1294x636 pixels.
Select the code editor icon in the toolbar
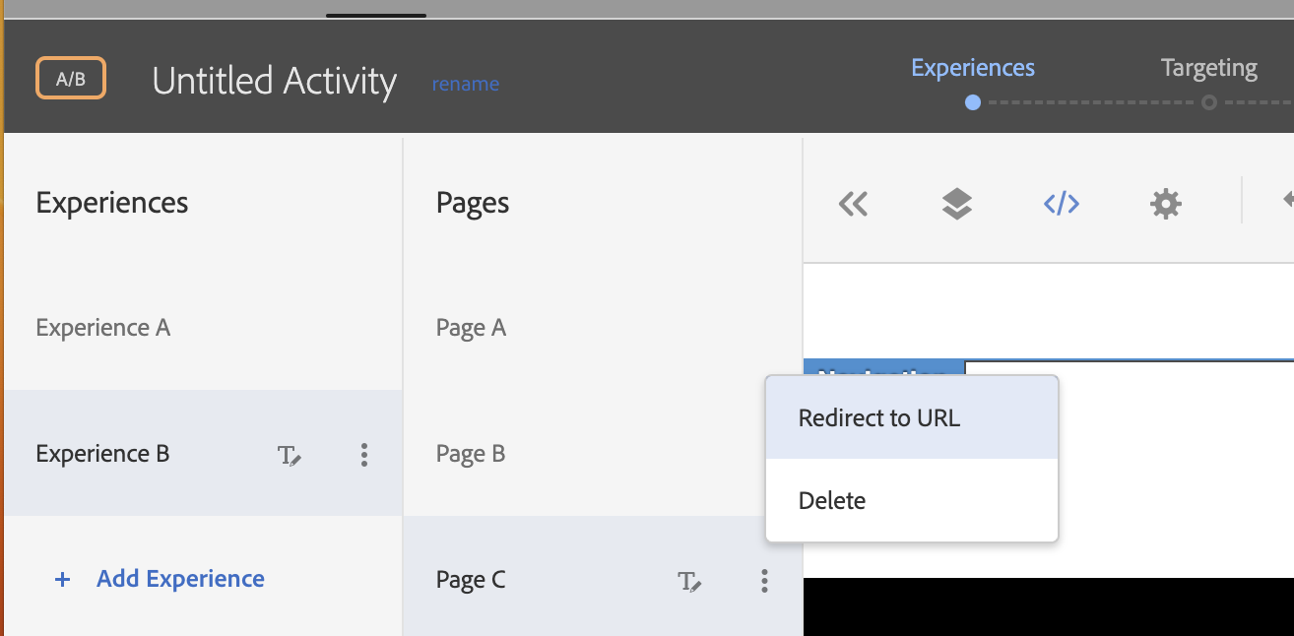(1061, 203)
